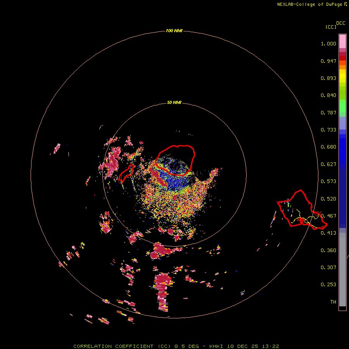Click the 0.467 legend value

pyautogui.click(x=328, y=216)
